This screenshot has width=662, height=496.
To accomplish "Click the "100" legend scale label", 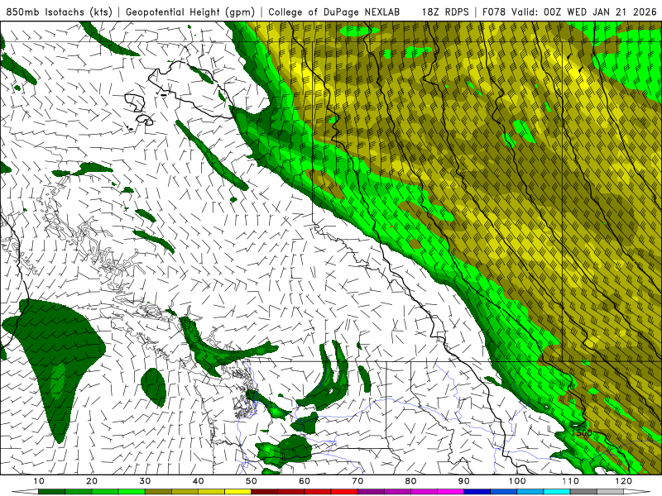I will pyautogui.click(x=517, y=481).
